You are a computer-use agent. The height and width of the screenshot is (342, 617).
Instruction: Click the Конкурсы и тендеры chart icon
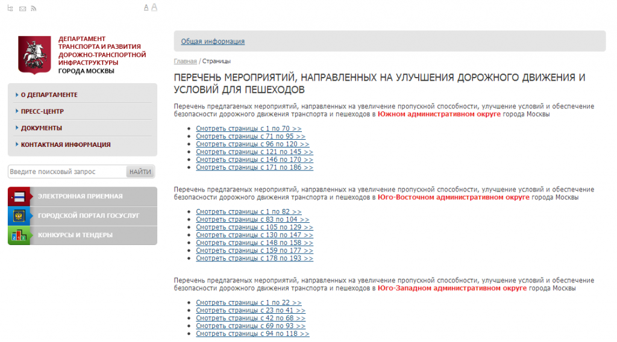coord(19,235)
